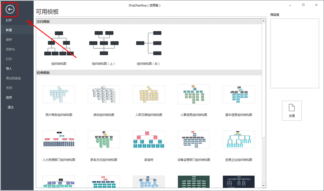Screen dimensions: 324x191
Task: Click the scrollbar up arrow
Action: click(x=264, y=21)
